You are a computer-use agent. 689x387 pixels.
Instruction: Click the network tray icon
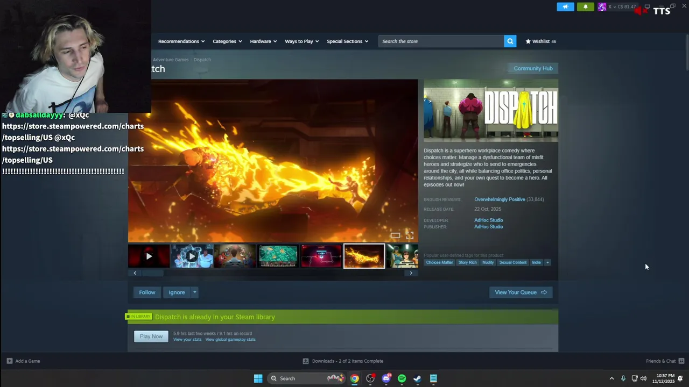click(635, 378)
